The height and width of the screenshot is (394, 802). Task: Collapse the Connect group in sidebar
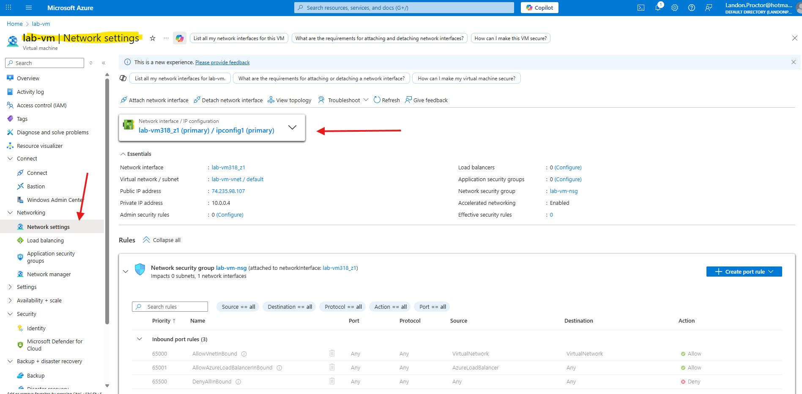pyautogui.click(x=10, y=158)
